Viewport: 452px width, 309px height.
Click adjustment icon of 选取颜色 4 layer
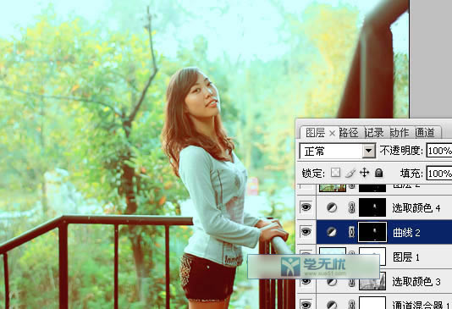(x=332, y=207)
